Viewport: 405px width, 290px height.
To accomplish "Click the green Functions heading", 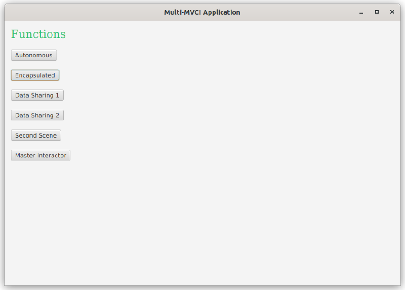I will 38,34.
